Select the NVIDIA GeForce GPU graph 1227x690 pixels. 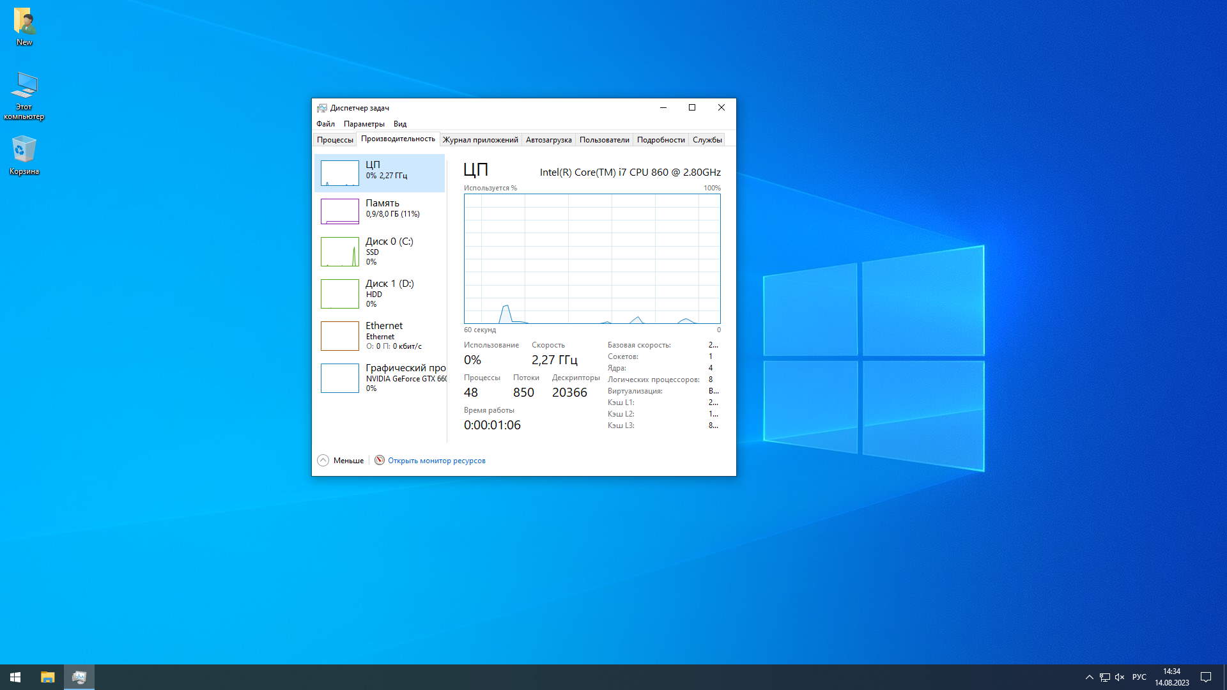click(339, 378)
